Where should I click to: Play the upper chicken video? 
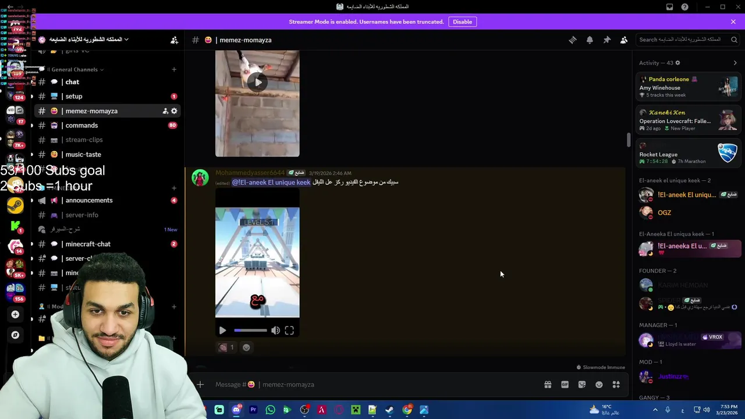(257, 82)
